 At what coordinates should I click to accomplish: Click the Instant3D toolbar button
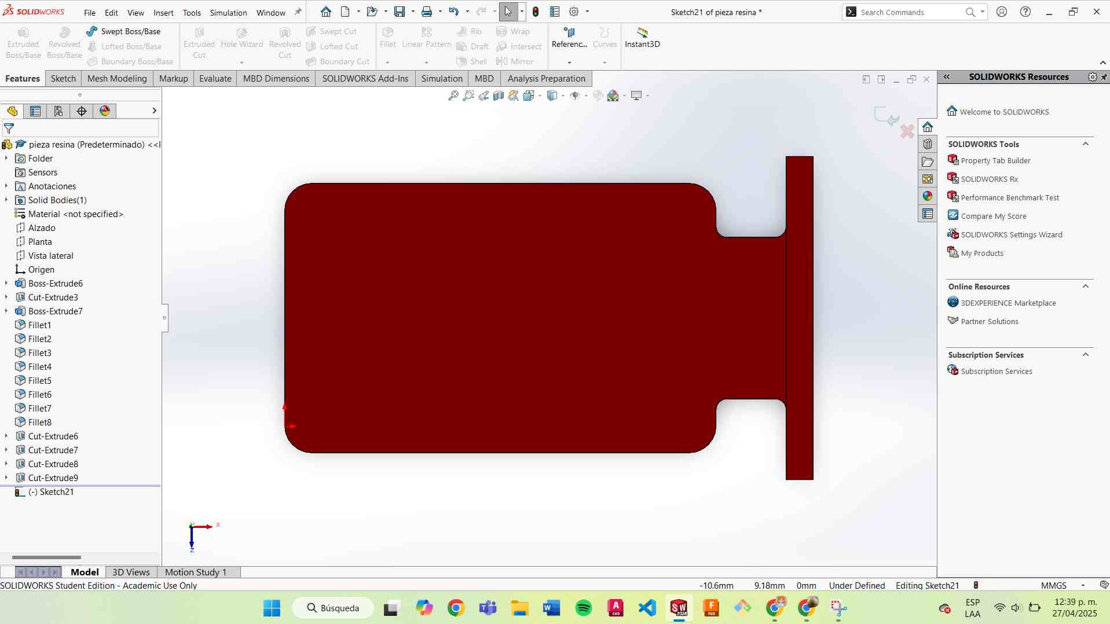click(x=642, y=38)
